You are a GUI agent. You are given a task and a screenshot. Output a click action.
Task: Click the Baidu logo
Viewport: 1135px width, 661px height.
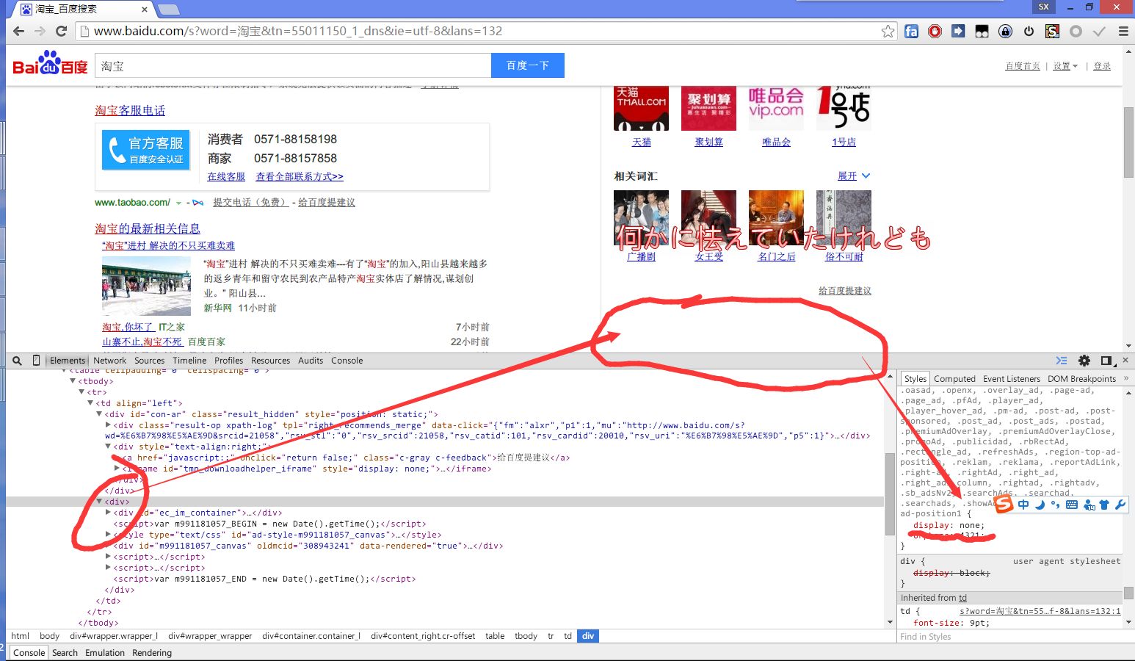click(x=50, y=64)
